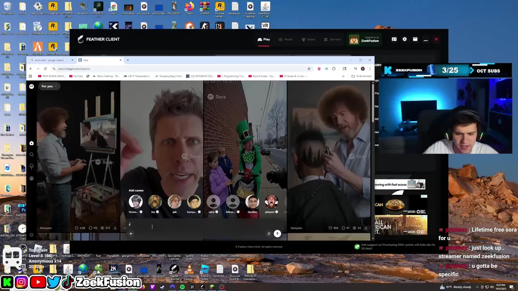Open a new browser tab
The height and width of the screenshot is (291, 518).
[x=127, y=60]
